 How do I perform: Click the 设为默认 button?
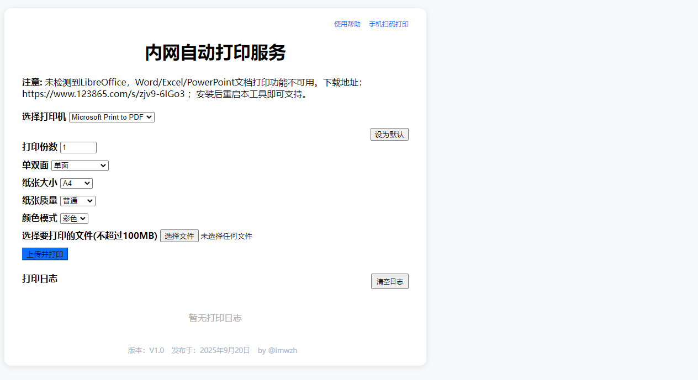(389, 134)
